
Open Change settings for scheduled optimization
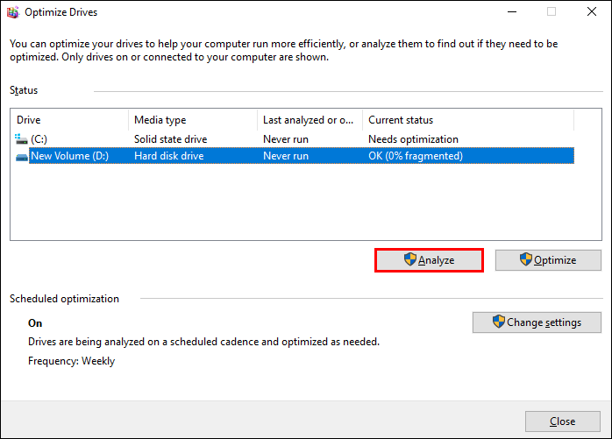(x=537, y=322)
